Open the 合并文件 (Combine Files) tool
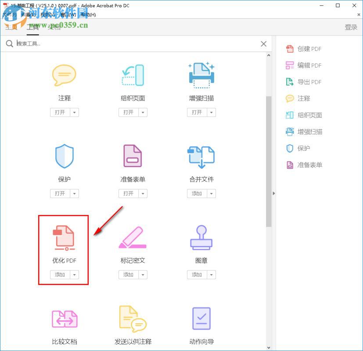Screen dimensions: 363x351 coord(201,156)
